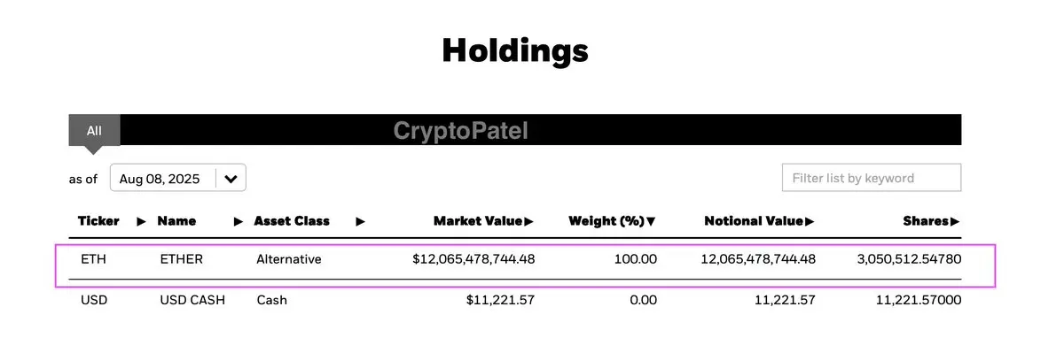Image resolution: width=1064 pixels, height=353 pixels.
Task: Select the All tab
Action: point(94,131)
